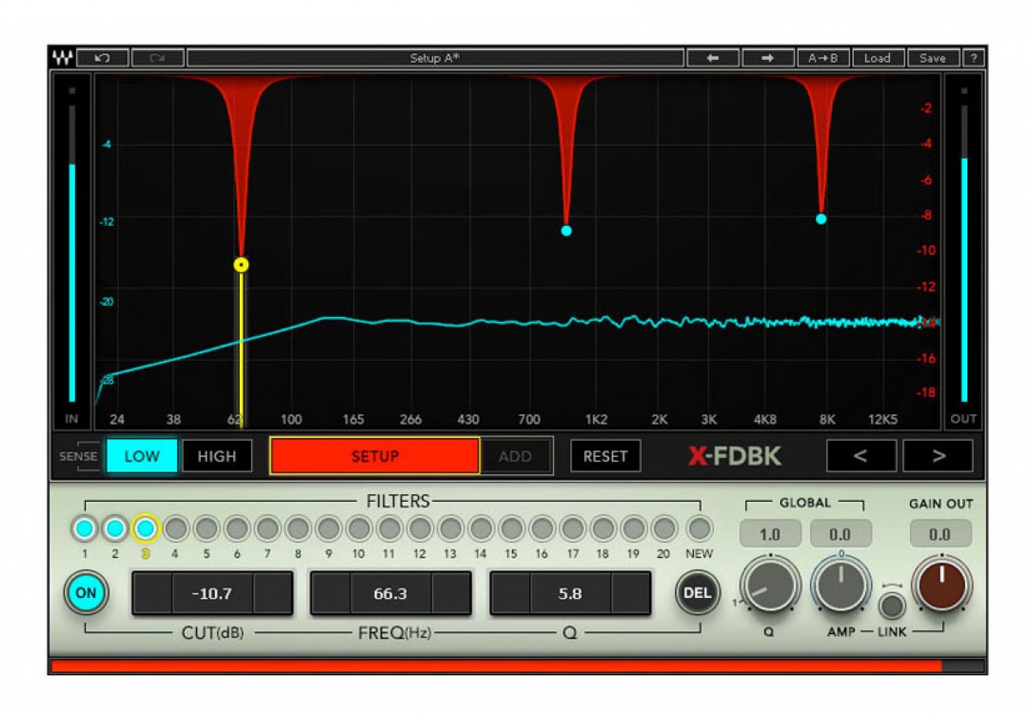Select filter 13 button
Viewport: 1031px width, 714px height.
(x=450, y=528)
